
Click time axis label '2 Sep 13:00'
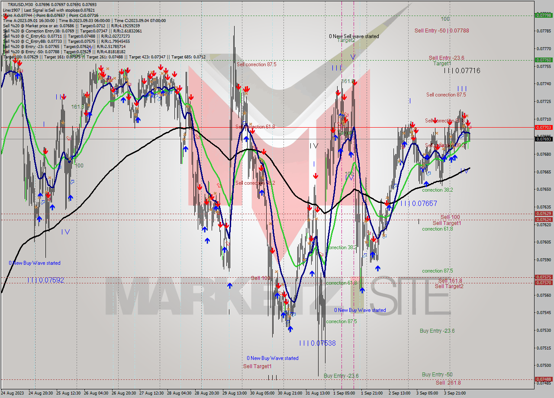(x=400, y=393)
